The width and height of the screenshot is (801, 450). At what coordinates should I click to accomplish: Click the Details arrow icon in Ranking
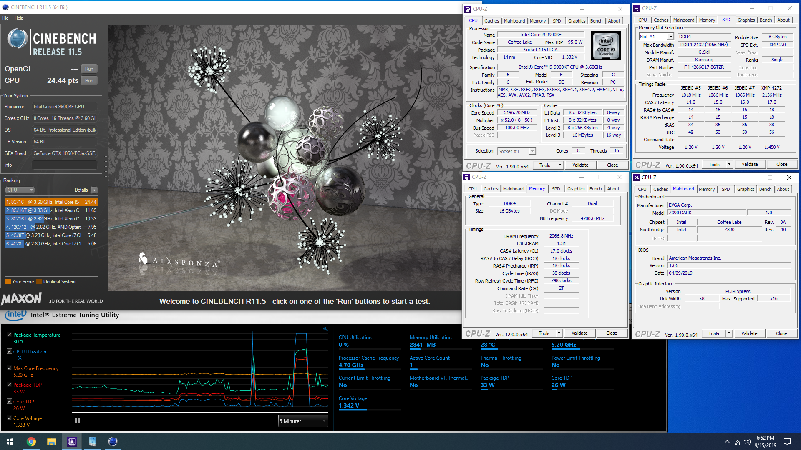click(94, 190)
